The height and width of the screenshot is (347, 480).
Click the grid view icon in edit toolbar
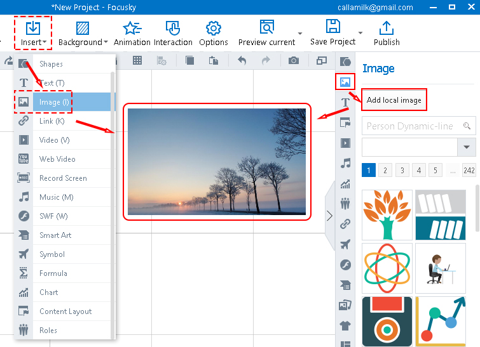pos(137,60)
